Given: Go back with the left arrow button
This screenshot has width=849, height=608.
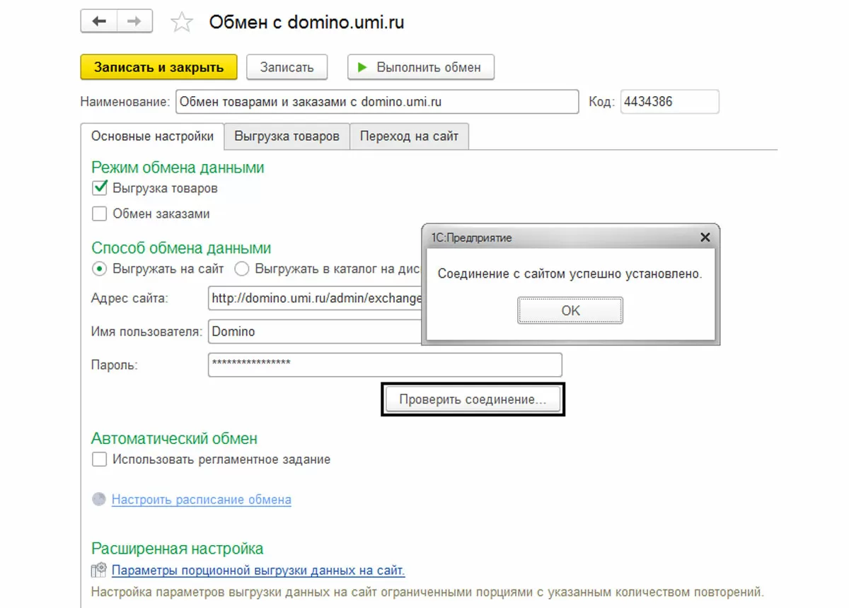Looking at the screenshot, I should click(x=99, y=22).
